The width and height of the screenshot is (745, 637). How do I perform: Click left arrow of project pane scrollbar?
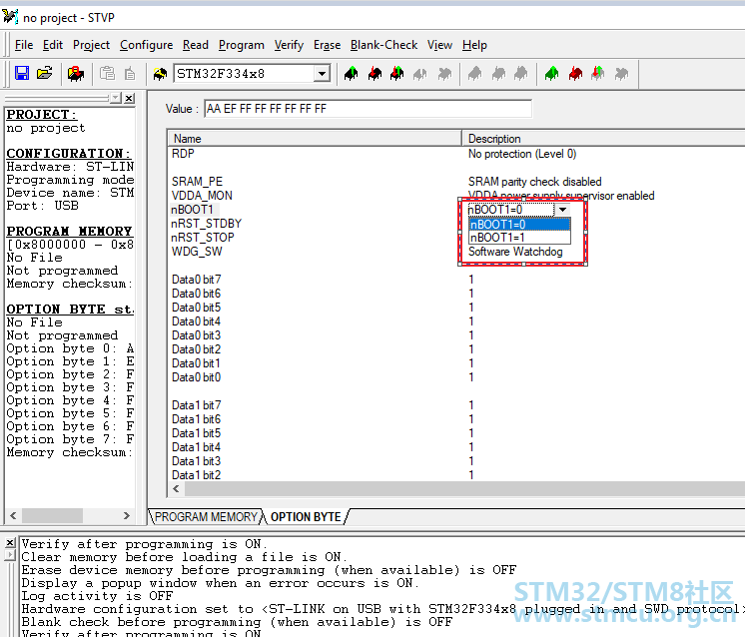click(13, 515)
